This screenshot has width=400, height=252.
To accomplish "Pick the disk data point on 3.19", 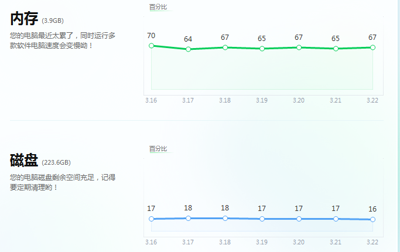I will click(262, 219).
